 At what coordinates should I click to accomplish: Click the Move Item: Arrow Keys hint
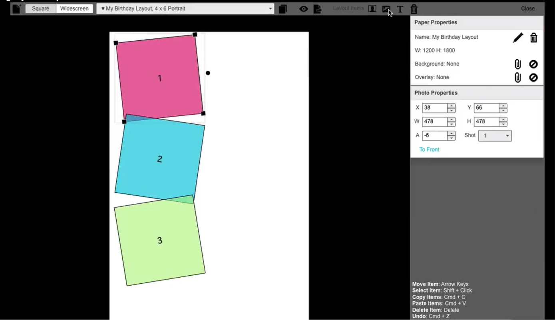click(x=440, y=284)
